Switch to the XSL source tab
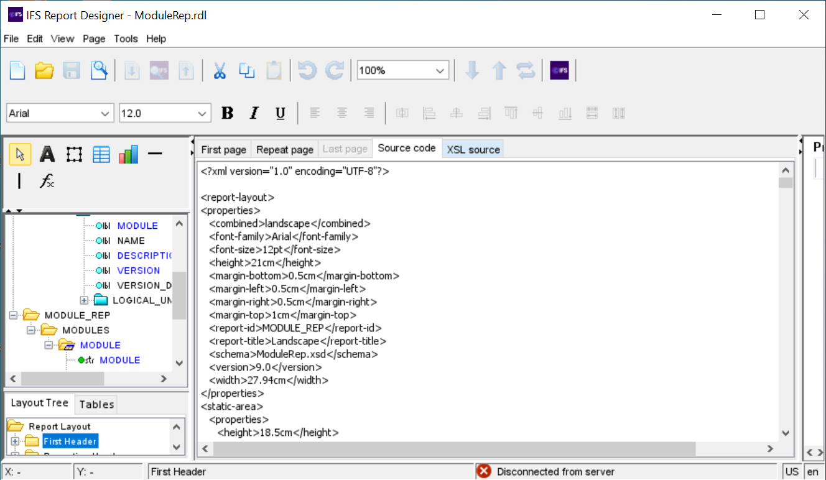 [473, 149]
